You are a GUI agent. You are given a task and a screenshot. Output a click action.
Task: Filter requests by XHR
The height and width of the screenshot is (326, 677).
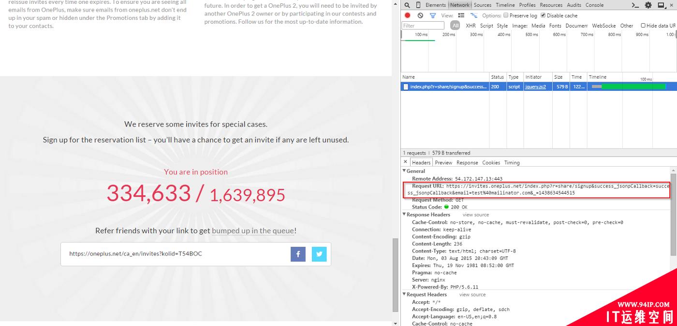(x=471, y=26)
